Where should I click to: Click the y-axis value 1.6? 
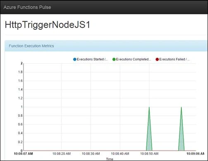(x=20, y=81)
